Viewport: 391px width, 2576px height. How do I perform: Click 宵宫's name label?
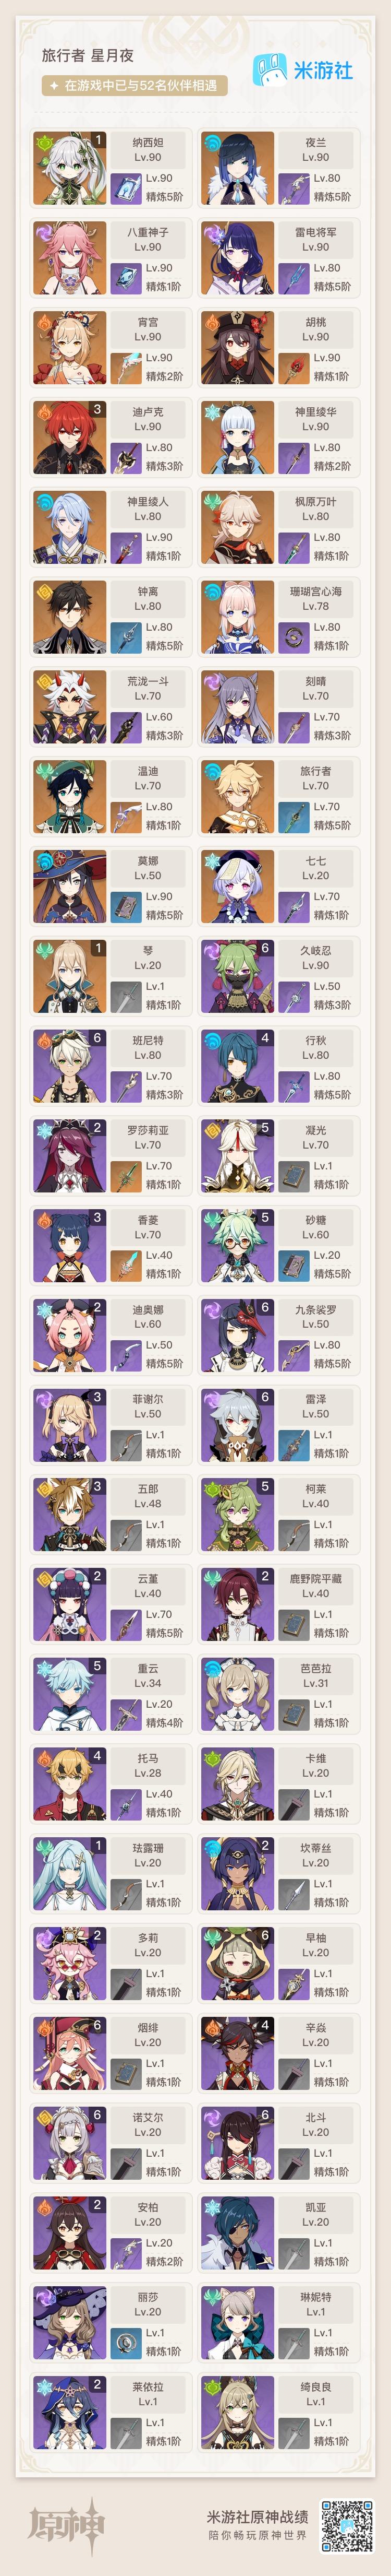pyautogui.click(x=148, y=322)
